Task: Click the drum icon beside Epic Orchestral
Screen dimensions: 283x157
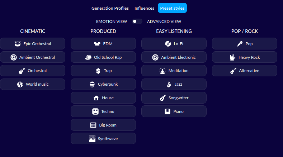Action: 18,44
